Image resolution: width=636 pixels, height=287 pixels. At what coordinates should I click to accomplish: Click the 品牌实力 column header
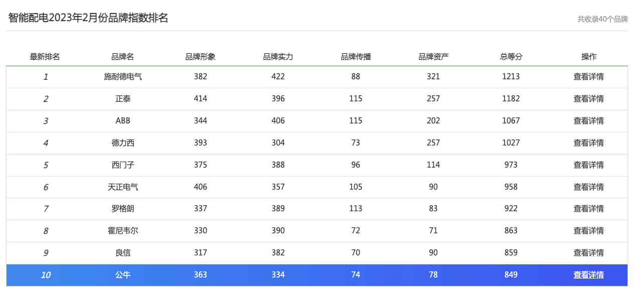pyautogui.click(x=278, y=57)
